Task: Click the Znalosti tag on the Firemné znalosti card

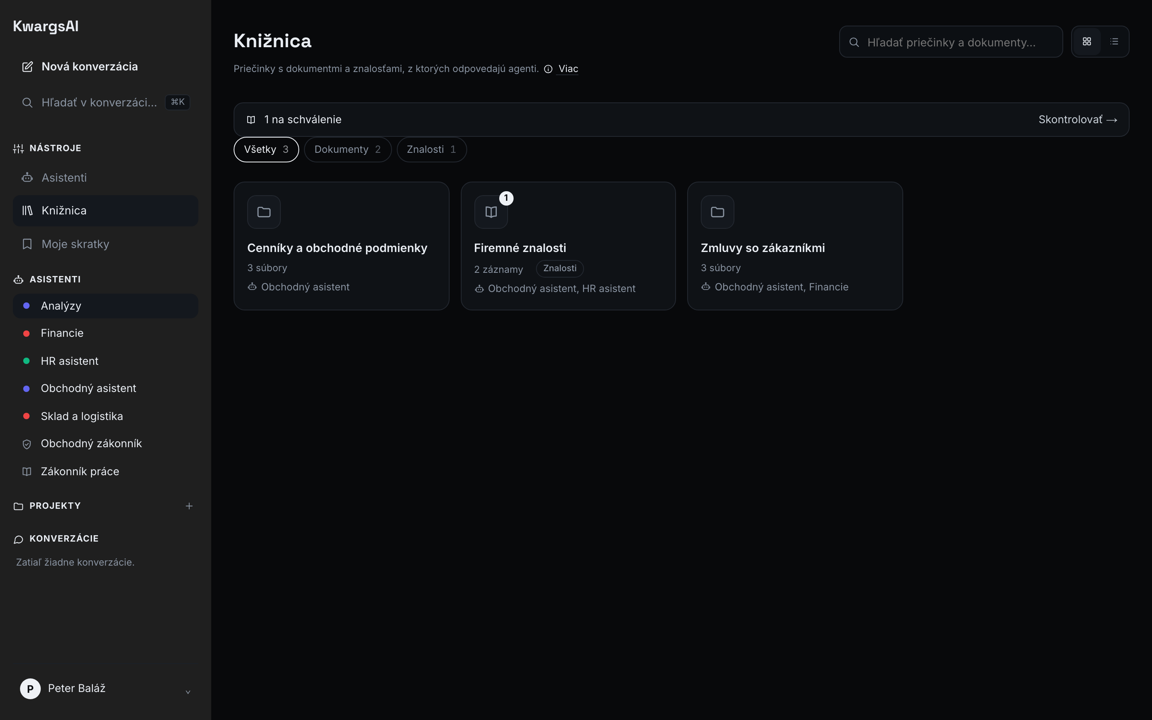Action: click(x=560, y=268)
